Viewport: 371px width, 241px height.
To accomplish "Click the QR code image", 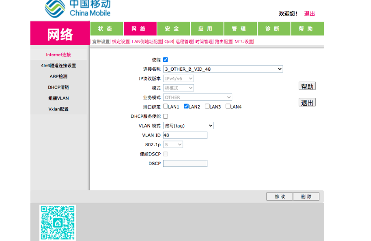I will 57,223.
